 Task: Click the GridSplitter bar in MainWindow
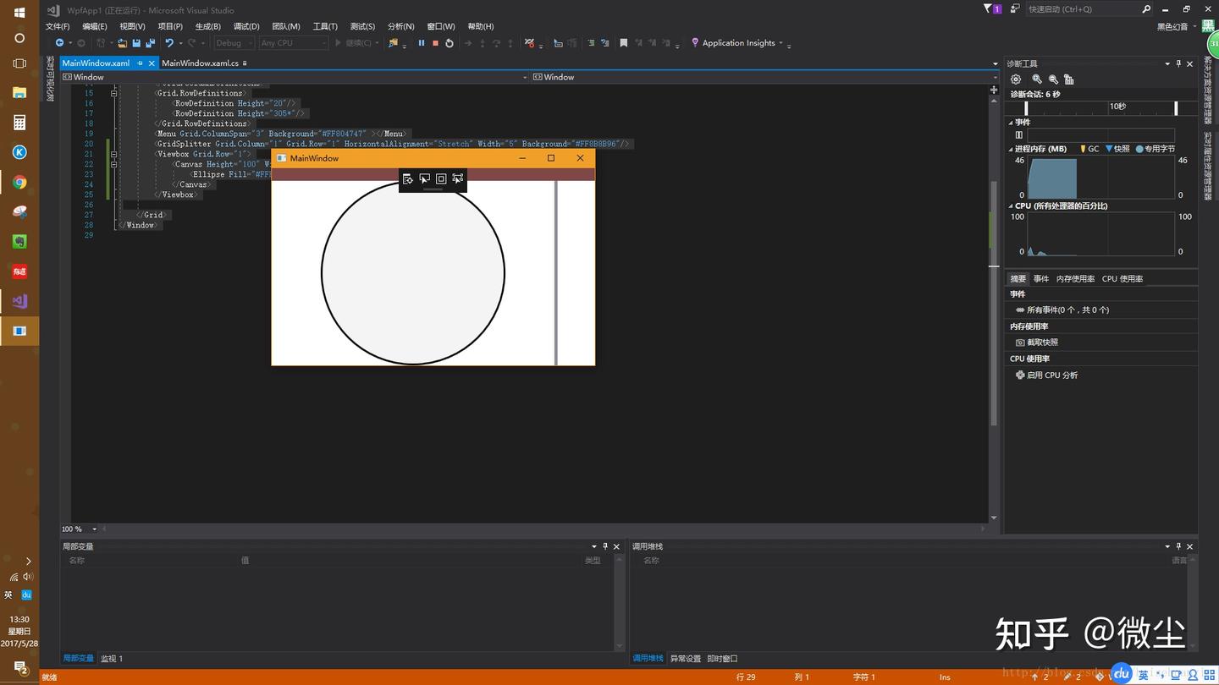point(556,272)
